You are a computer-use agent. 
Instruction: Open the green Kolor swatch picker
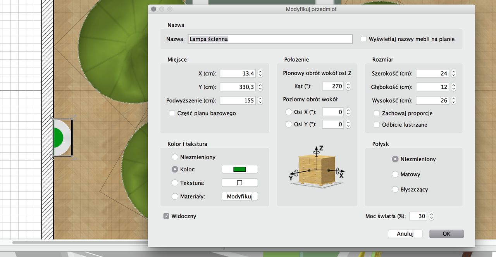click(x=239, y=169)
